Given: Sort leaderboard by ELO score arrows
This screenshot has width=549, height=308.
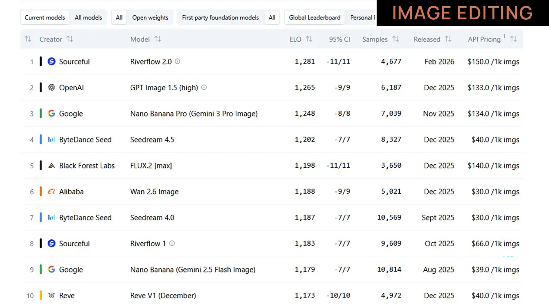Looking at the screenshot, I should pyautogui.click(x=309, y=39).
